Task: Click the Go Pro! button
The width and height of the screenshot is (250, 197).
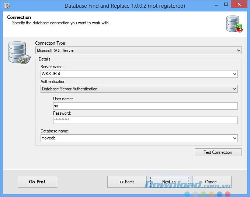Action: coord(37,182)
